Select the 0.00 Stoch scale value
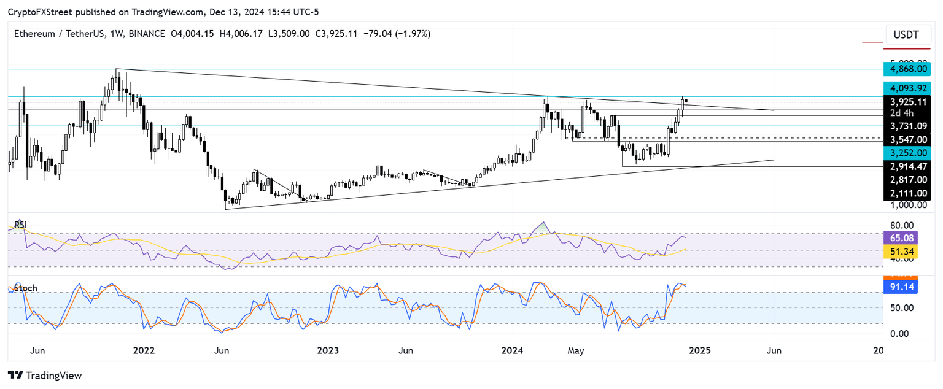The image size is (943, 389). pos(901,334)
